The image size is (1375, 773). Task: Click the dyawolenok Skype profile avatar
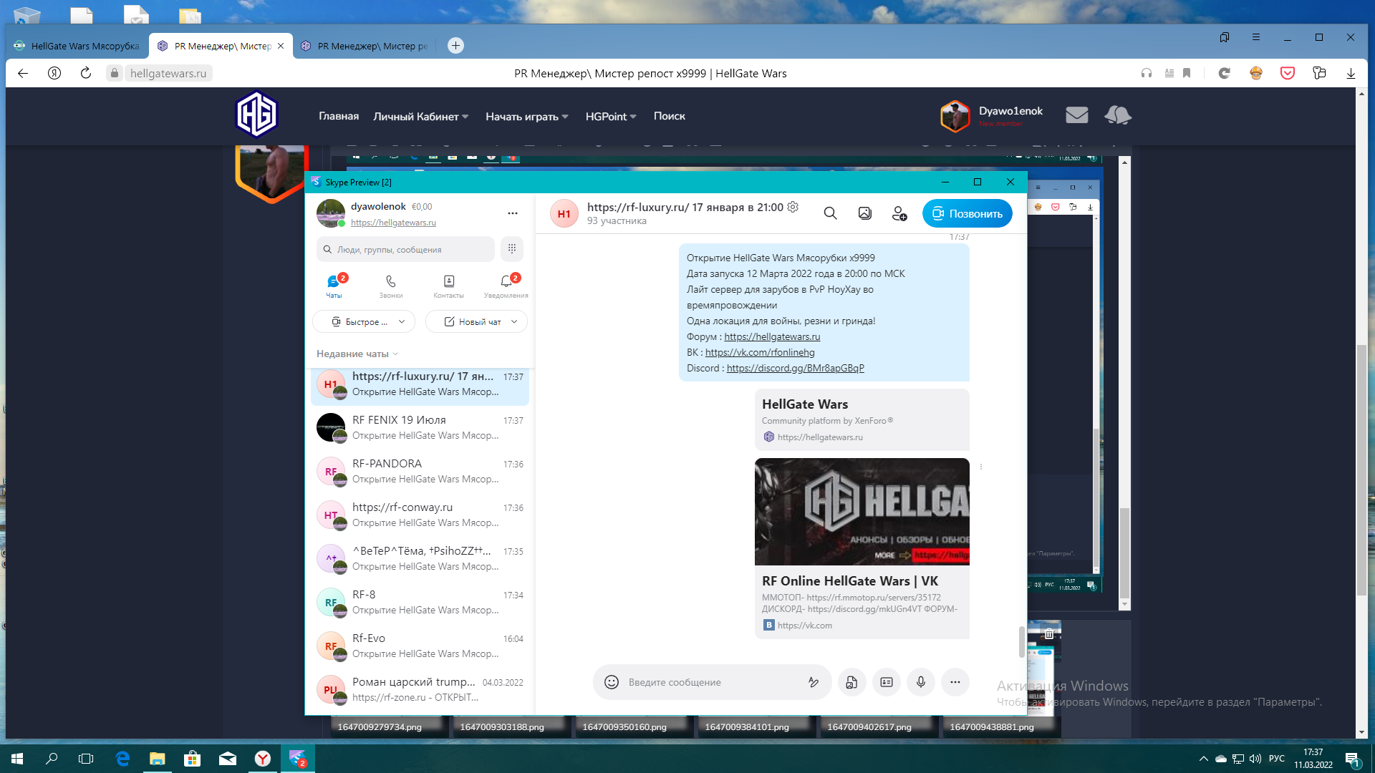coord(331,213)
